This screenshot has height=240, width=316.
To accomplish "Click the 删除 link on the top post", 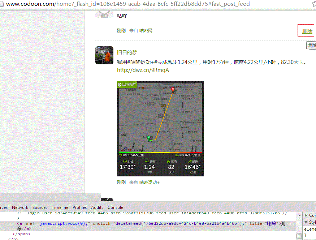I will pyautogui.click(x=307, y=31).
